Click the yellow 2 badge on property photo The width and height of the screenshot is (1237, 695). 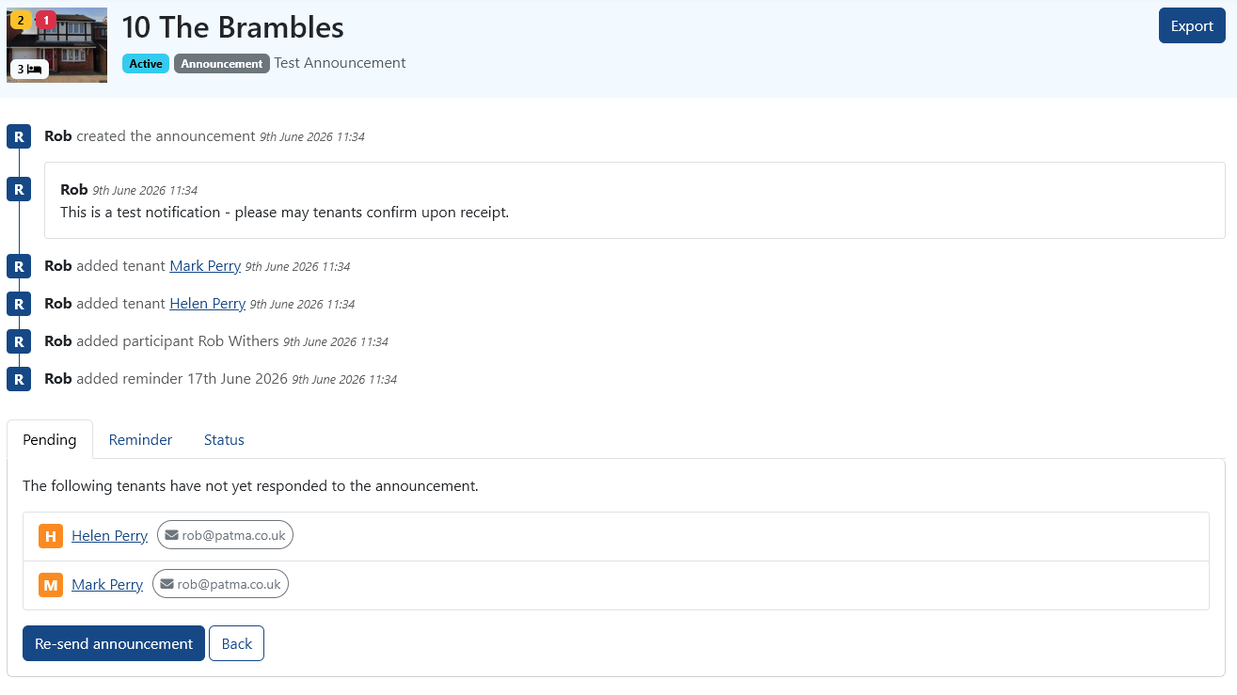21,20
